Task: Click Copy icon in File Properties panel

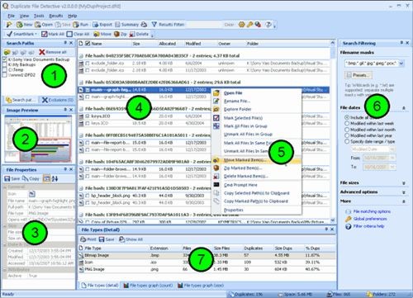Action: [x=26, y=179]
